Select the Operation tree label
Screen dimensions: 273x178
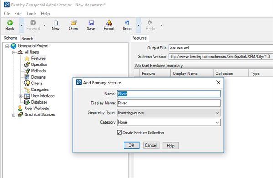pyautogui.click(x=39, y=64)
